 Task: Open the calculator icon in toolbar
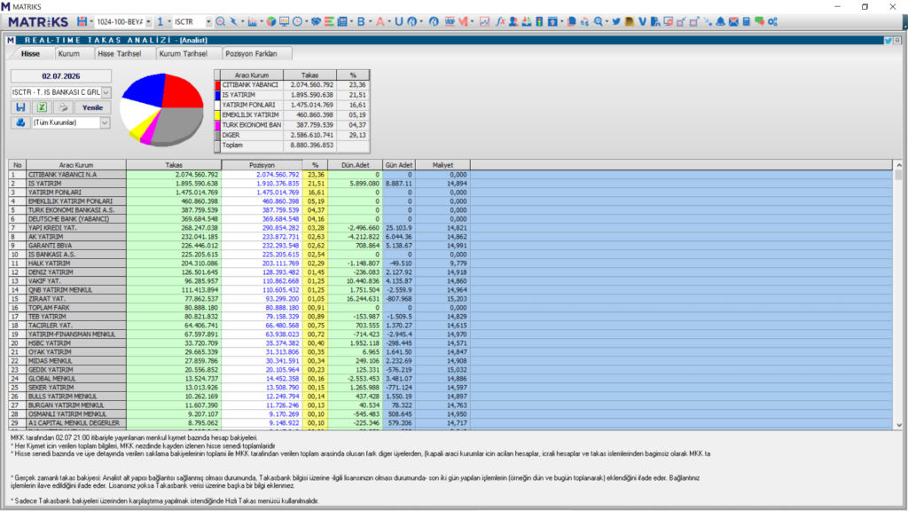coord(747,21)
